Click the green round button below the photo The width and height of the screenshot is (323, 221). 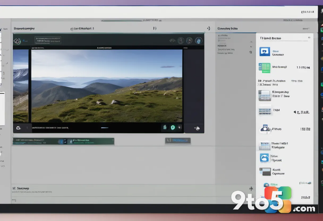(173, 127)
